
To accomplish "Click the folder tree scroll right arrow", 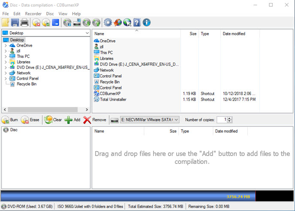I will (x=87, y=110).
